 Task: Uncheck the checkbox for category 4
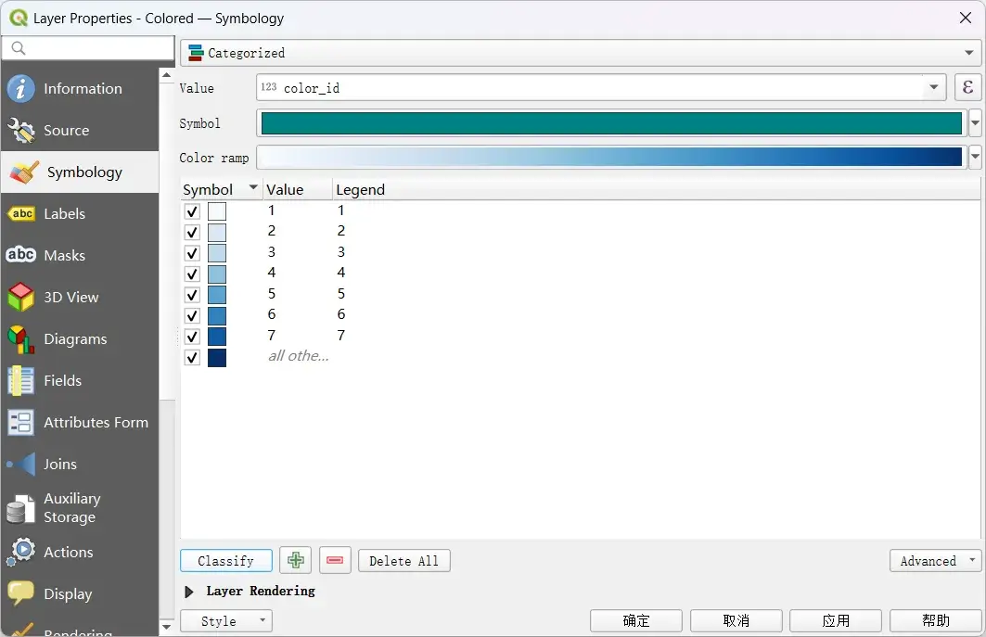[x=192, y=274]
